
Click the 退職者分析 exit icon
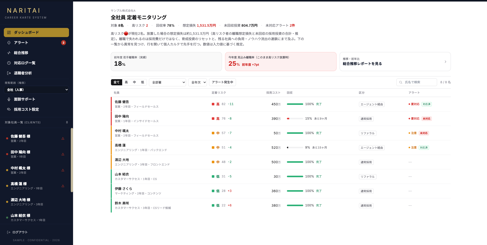[x=9, y=73]
